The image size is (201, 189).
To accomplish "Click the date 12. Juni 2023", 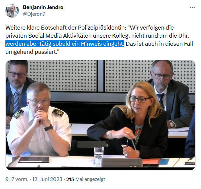I will click(x=47, y=179).
